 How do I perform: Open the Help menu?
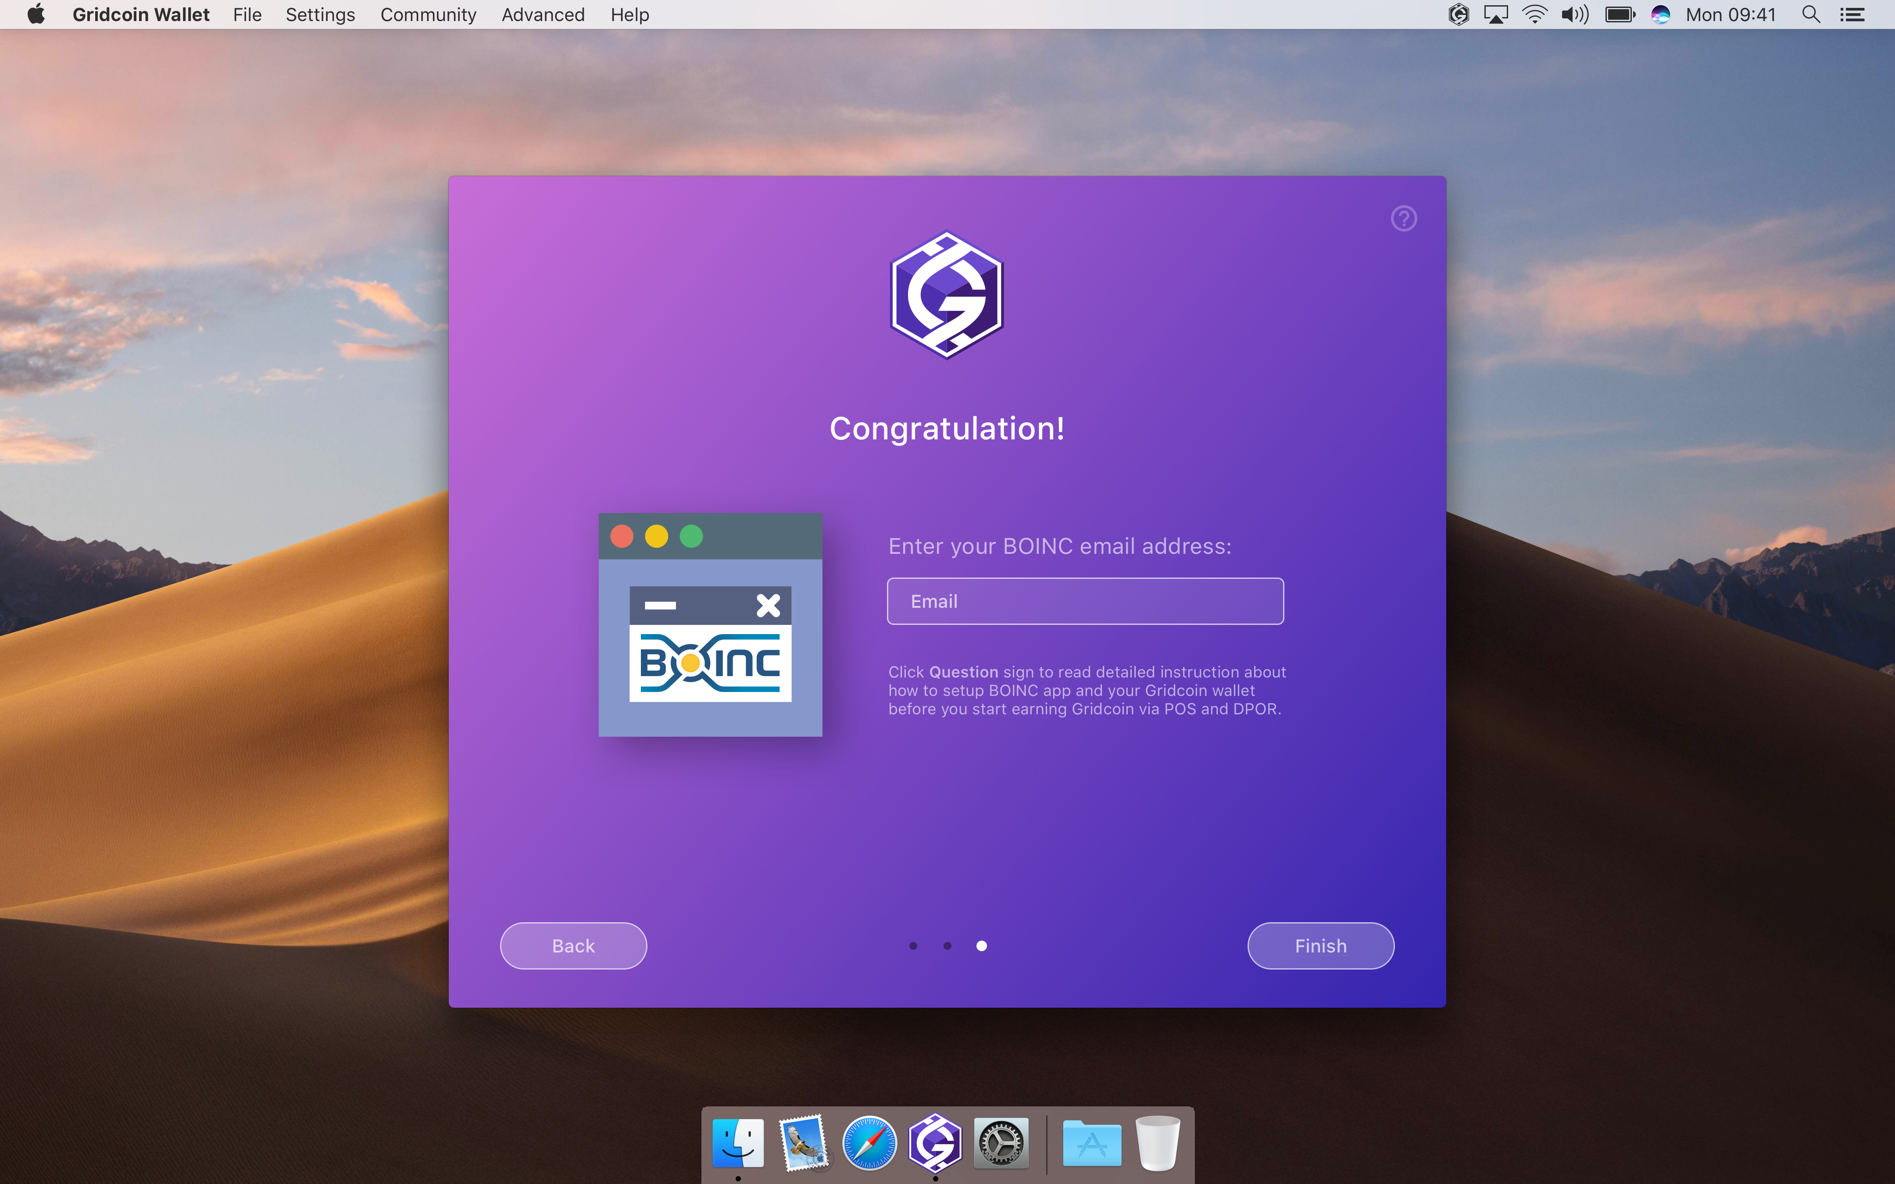click(629, 14)
